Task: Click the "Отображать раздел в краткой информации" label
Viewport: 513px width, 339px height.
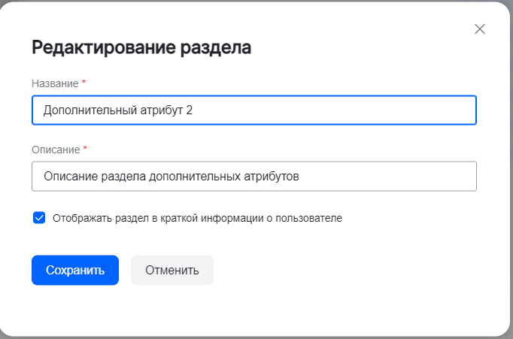Action: pos(197,219)
